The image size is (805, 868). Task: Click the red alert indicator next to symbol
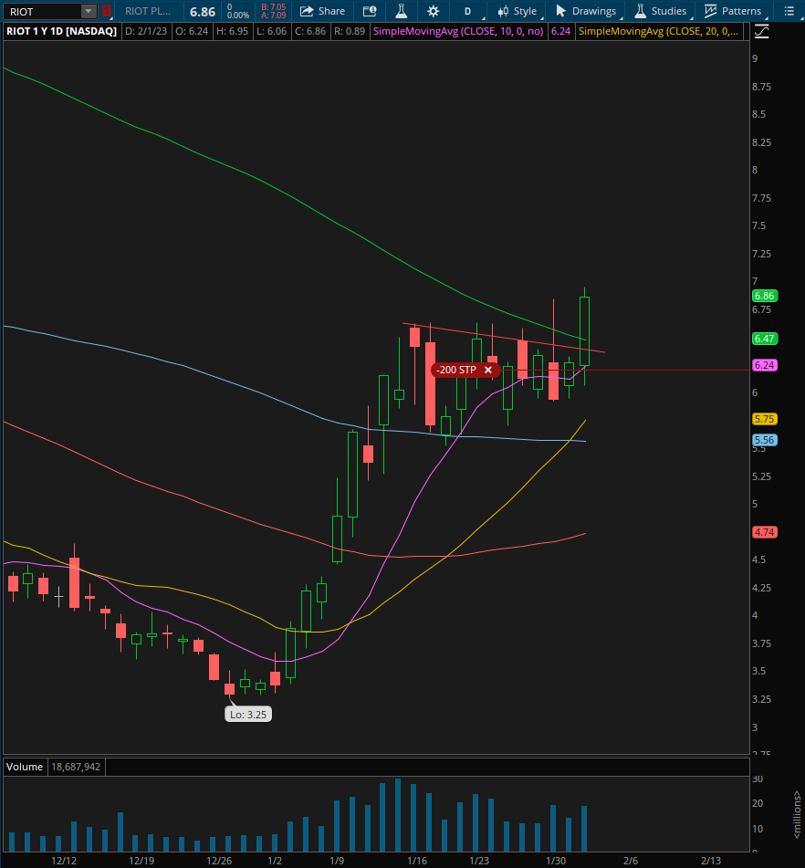pos(106,11)
